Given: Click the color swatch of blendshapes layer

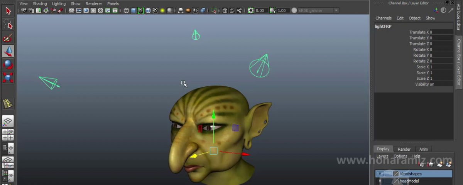Looking at the screenshot, I should click(396, 174).
